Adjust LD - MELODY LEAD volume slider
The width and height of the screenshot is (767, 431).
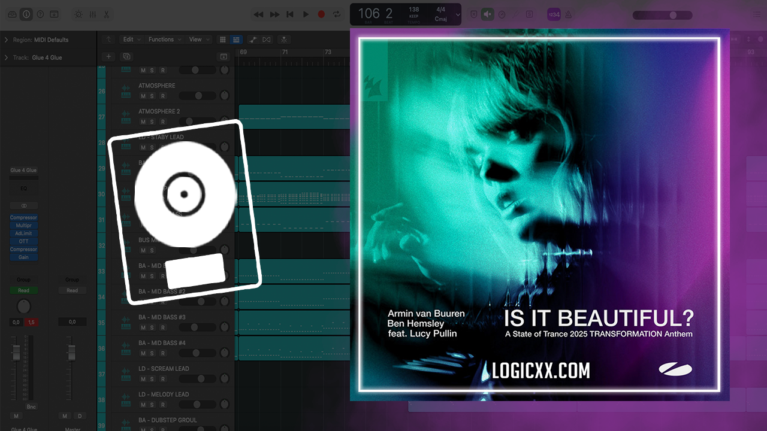pyautogui.click(x=197, y=405)
